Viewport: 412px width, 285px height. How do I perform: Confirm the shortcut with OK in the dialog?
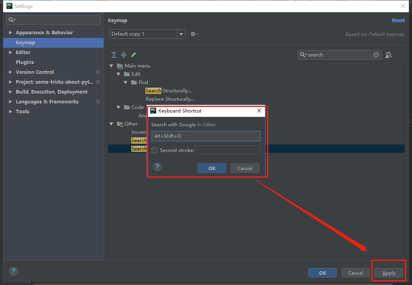pyautogui.click(x=212, y=168)
